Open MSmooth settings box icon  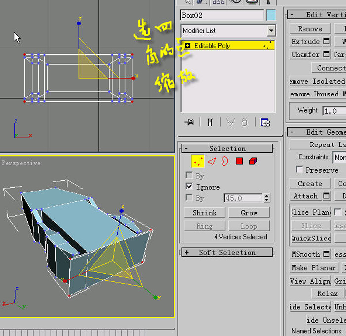pos(326,254)
